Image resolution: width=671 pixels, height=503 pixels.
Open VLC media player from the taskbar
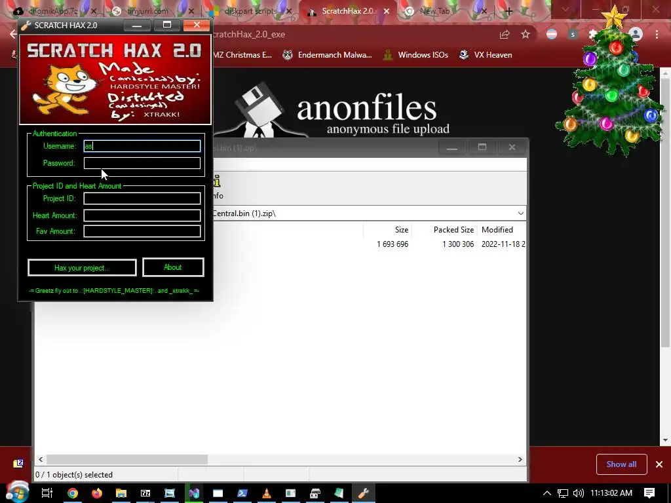266,493
